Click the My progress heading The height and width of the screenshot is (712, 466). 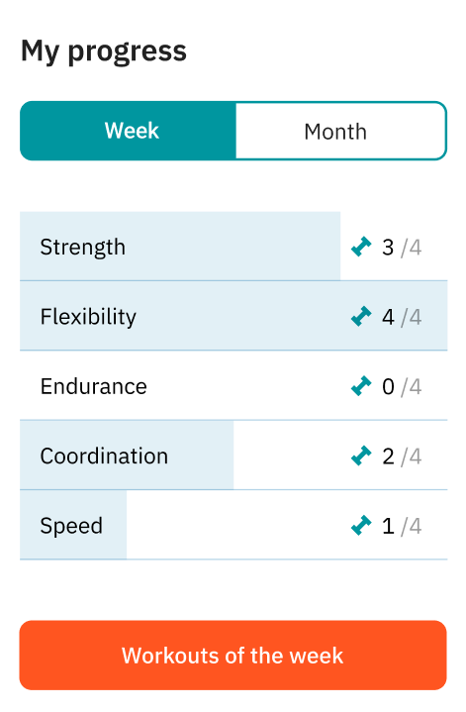(x=104, y=51)
